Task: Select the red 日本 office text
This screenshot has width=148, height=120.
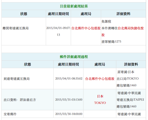Action: pyautogui.click(x=100, y=96)
